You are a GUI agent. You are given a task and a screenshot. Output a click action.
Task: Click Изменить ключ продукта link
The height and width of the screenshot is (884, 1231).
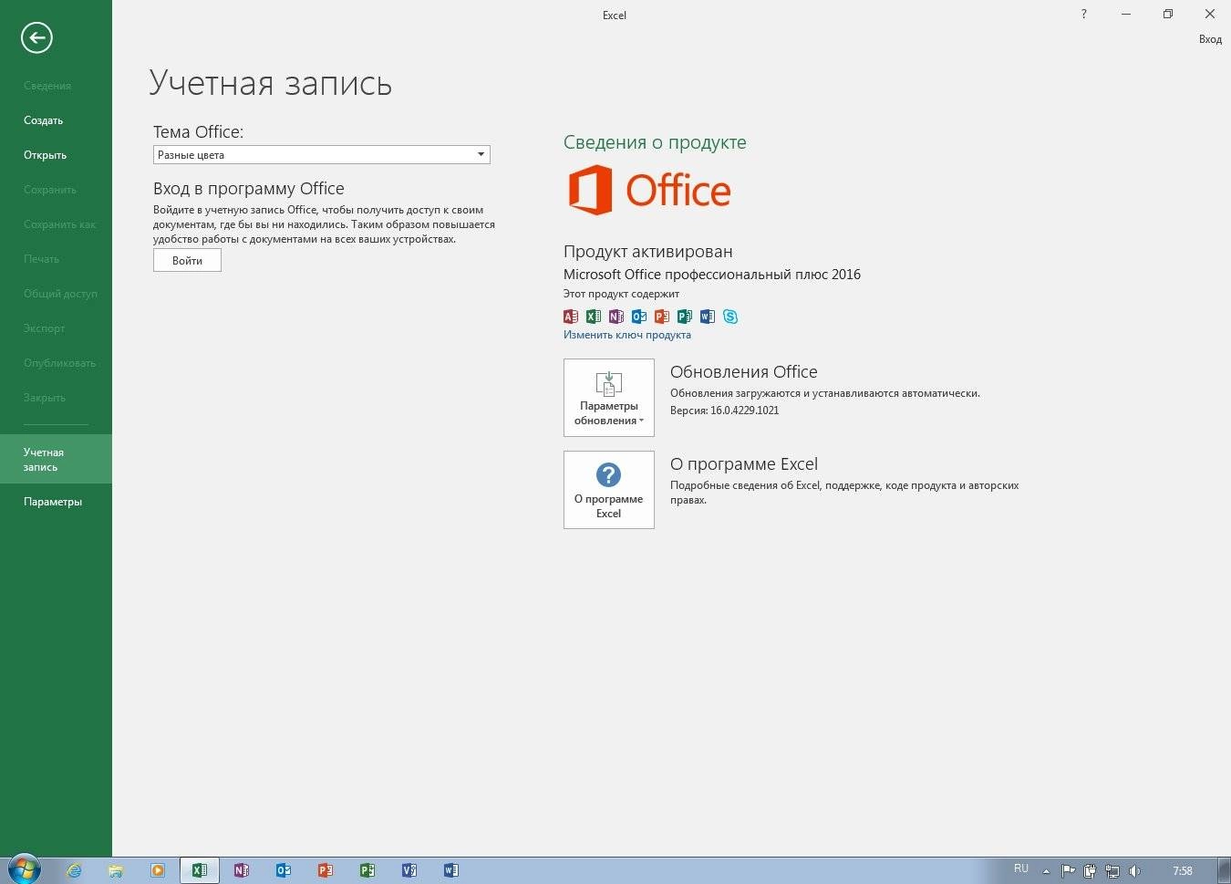(x=626, y=335)
